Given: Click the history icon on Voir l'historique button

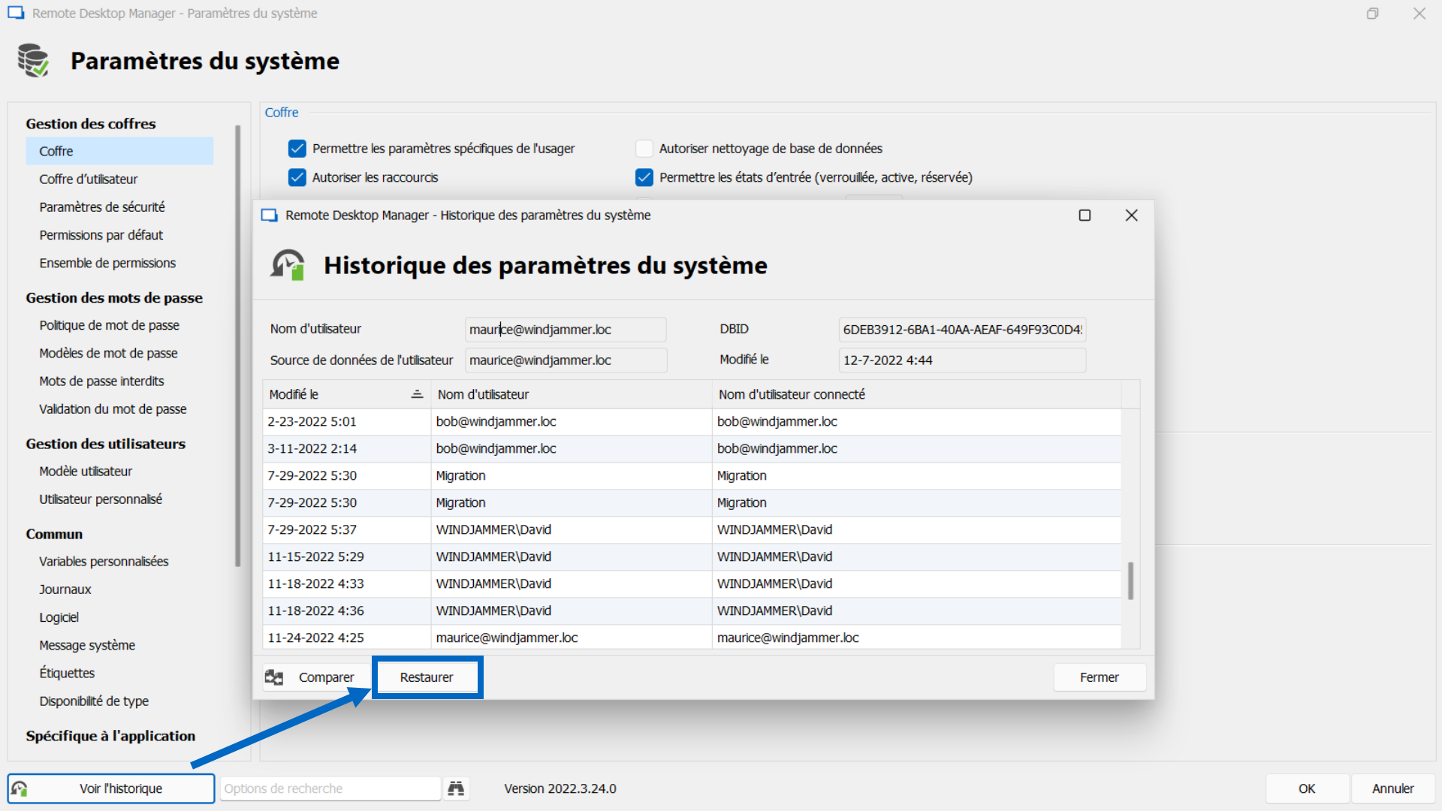Looking at the screenshot, I should 20,788.
